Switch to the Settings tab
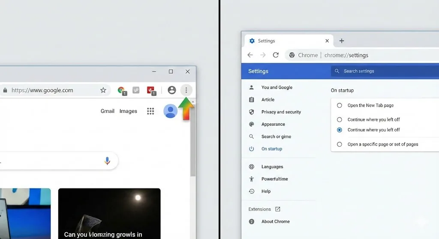 tap(289, 41)
